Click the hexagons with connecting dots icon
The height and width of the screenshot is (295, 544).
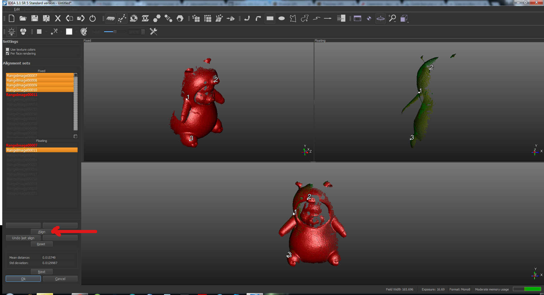168,19
